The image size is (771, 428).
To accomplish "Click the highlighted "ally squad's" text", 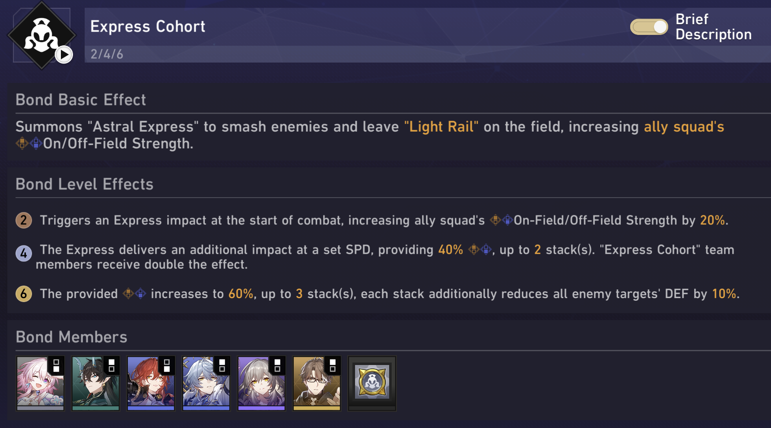I will [x=684, y=127].
